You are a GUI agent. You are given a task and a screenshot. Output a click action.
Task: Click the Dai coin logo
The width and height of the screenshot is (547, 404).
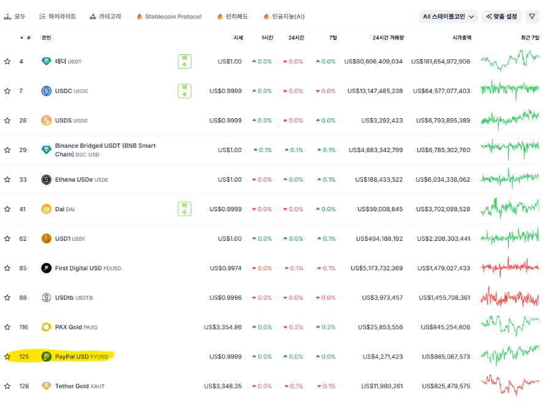point(46,209)
